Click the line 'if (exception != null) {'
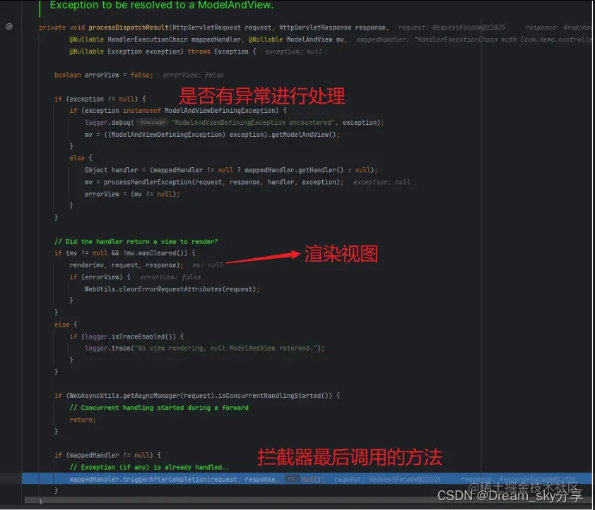The width and height of the screenshot is (595, 510). click(x=100, y=99)
